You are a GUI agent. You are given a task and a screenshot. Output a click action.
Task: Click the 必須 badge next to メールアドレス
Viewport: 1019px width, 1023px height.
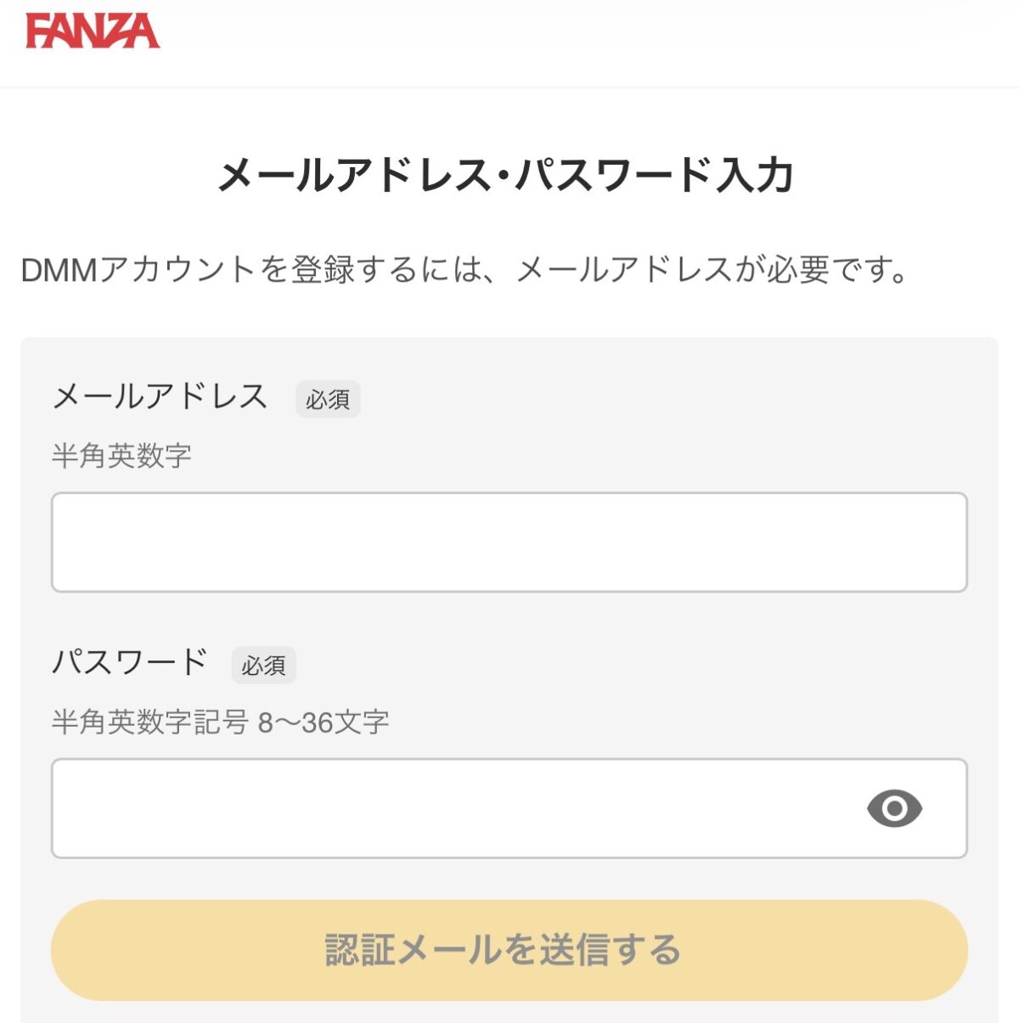click(x=326, y=401)
